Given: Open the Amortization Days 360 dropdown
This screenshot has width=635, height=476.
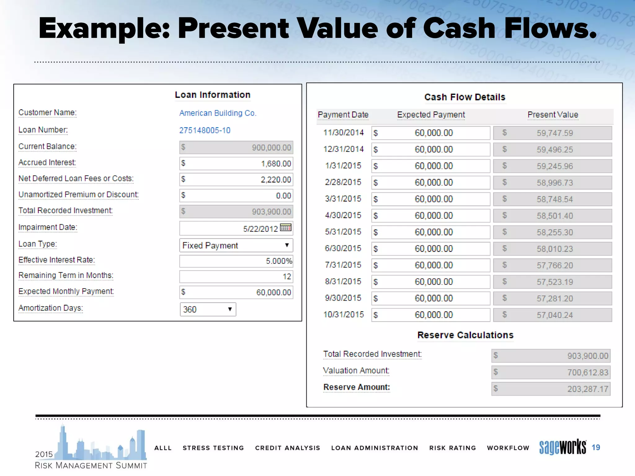Looking at the screenshot, I should point(208,309).
